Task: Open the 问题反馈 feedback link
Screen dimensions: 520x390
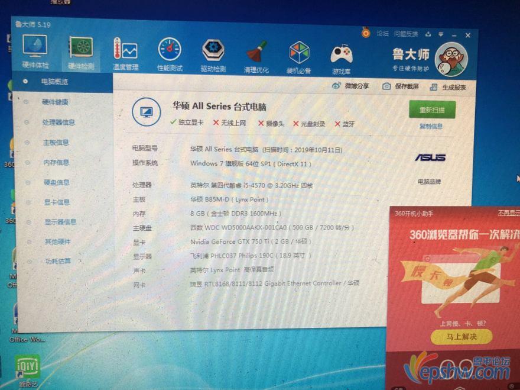Action: coord(406,34)
